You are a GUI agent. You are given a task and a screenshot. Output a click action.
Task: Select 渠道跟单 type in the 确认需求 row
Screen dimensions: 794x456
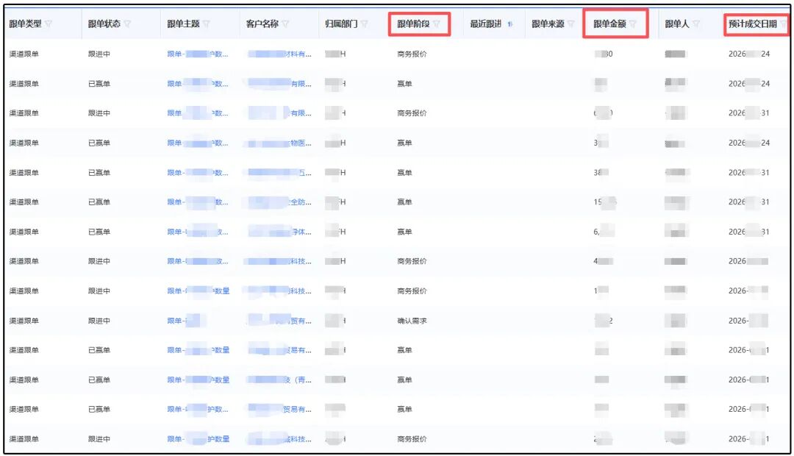point(24,321)
